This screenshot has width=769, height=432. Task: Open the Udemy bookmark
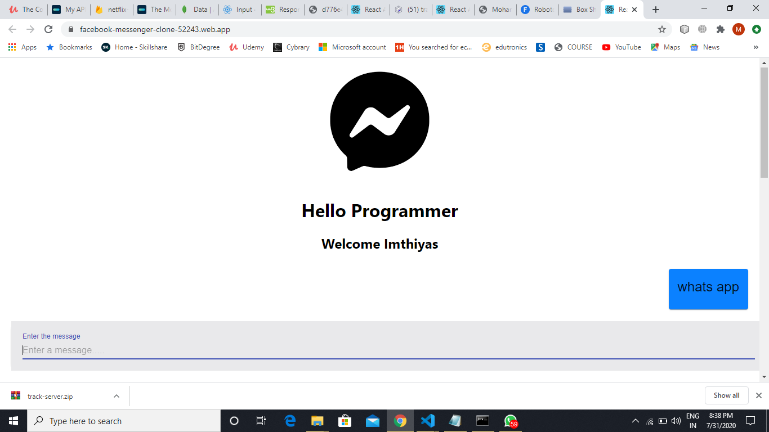click(x=247, y=47)
